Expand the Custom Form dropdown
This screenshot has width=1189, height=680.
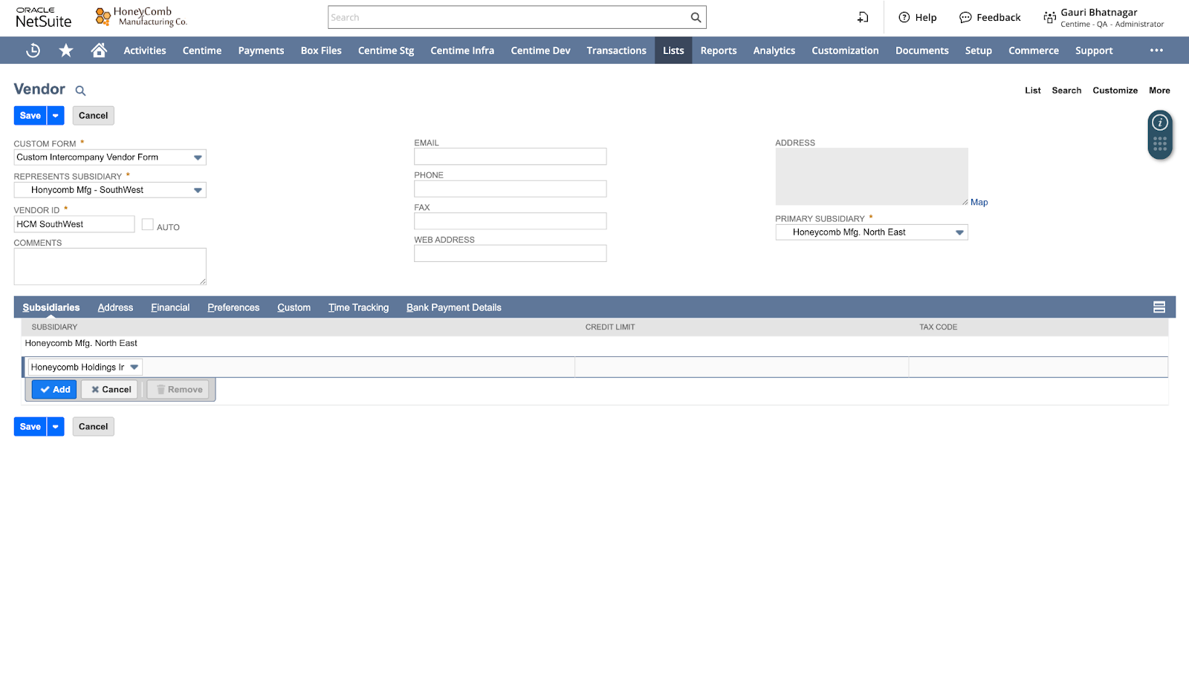point(198,157)
